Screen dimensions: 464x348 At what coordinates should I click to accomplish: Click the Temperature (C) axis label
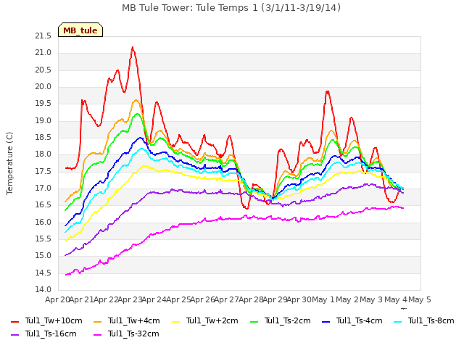click(x=9, y=163)
